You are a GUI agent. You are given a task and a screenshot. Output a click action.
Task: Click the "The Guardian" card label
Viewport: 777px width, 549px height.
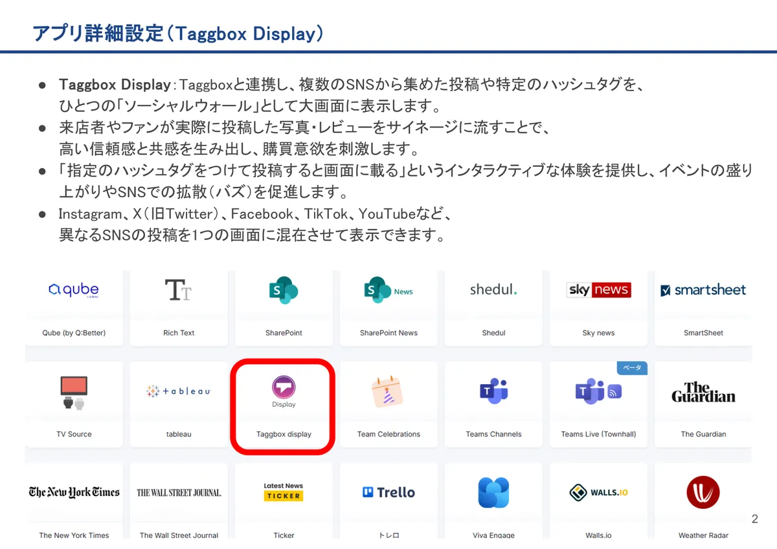(703, 435)
